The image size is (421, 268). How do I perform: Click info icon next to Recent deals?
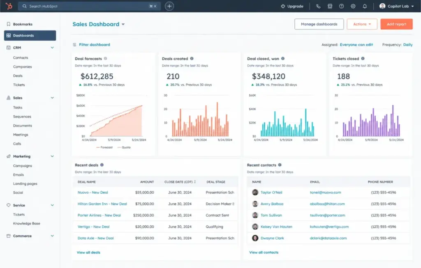coord(102,165)
